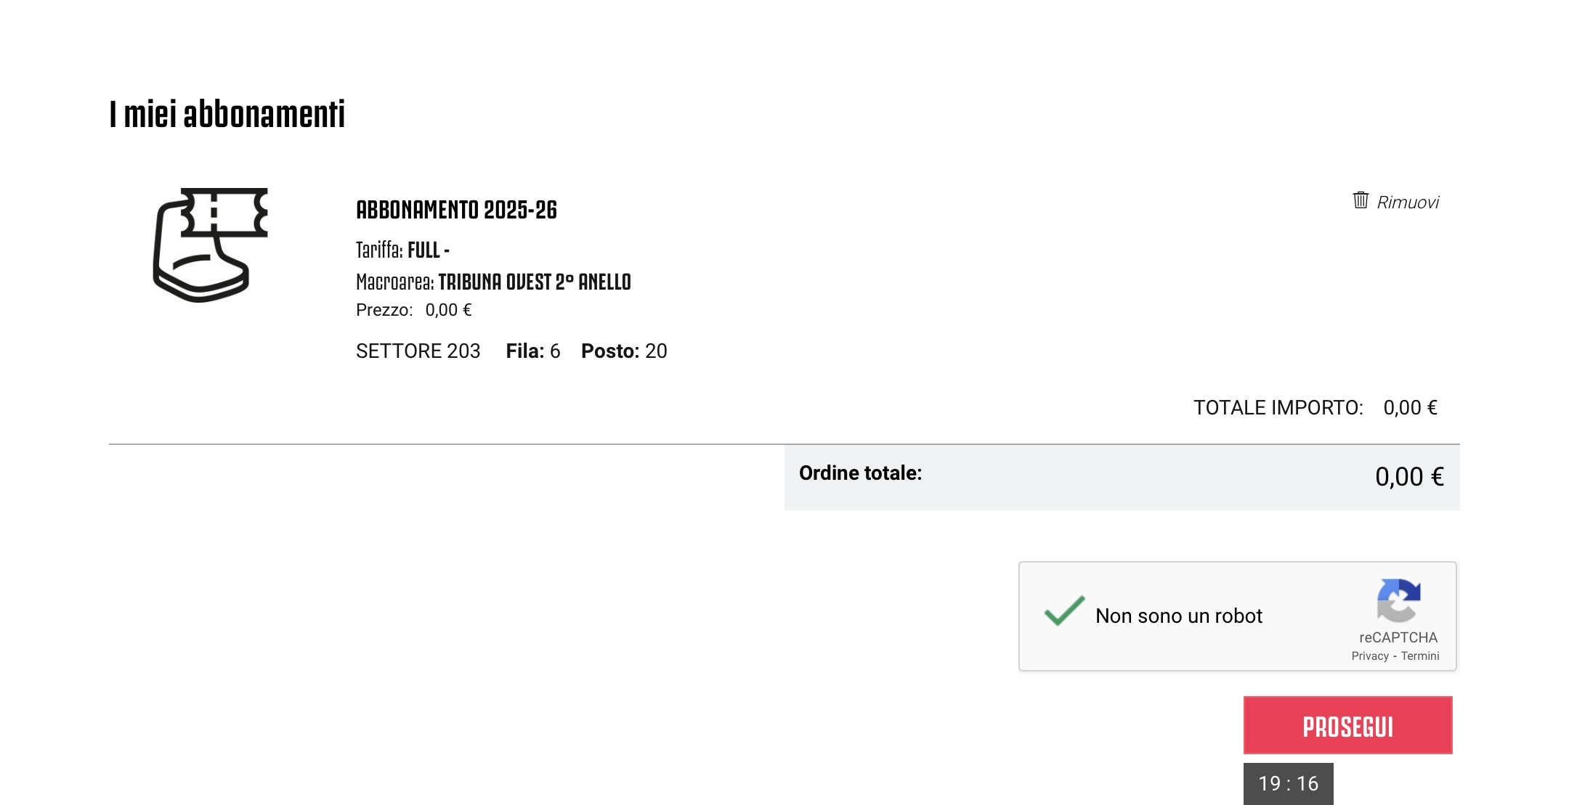The image size is (1569, 805).
Task: Open the reCAPTCHA Privacy link
Action: [x=1370, y=656]
